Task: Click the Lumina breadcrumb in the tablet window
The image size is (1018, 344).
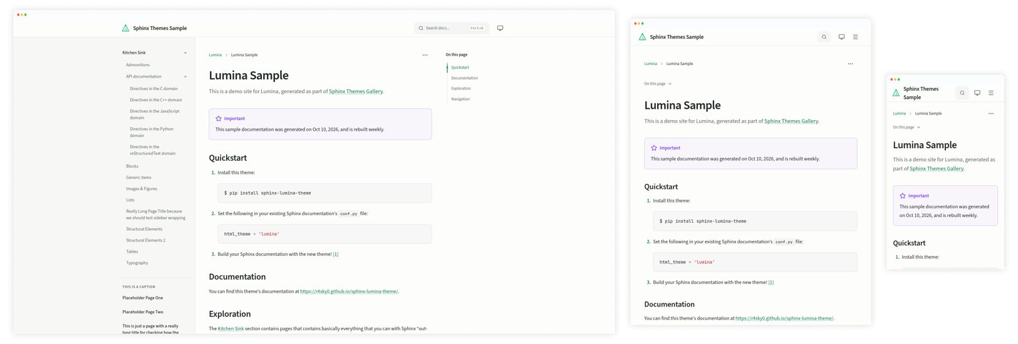Action: point(650,64)
